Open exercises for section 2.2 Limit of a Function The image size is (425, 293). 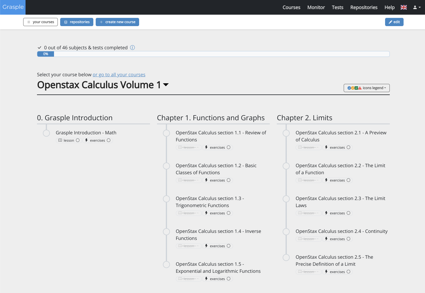click(x=337, y=180)
